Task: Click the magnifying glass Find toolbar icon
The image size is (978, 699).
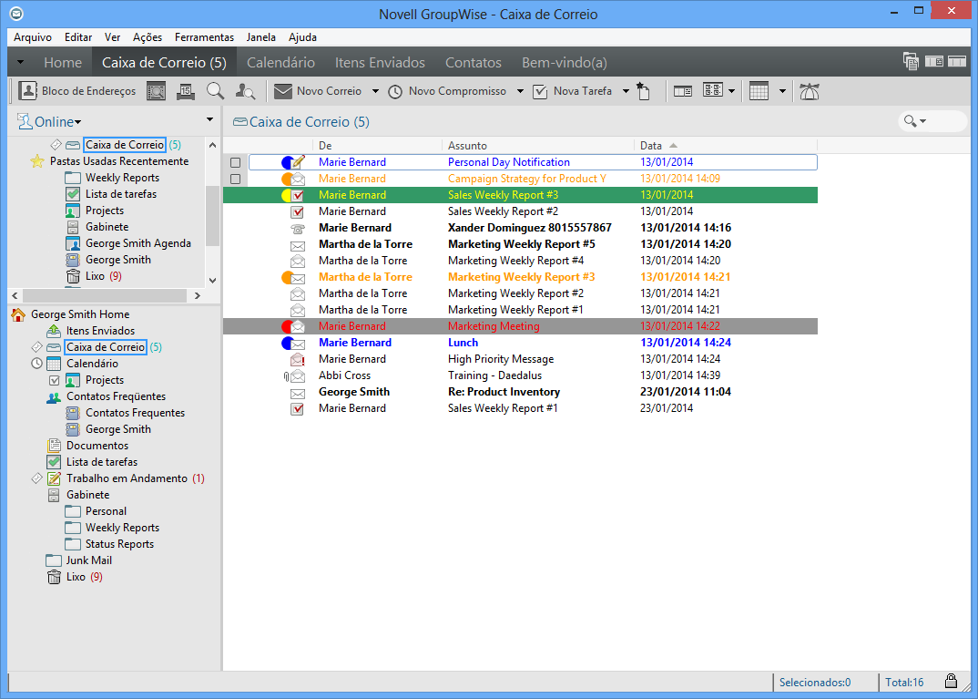Action: click(215, 91)
